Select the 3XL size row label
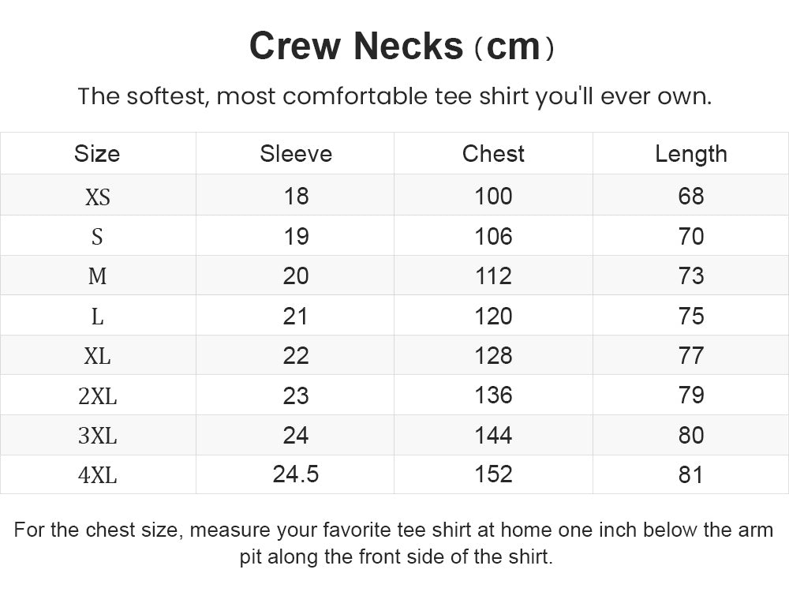This screenshot has width=789, height=592. click(x=98, y=436)
